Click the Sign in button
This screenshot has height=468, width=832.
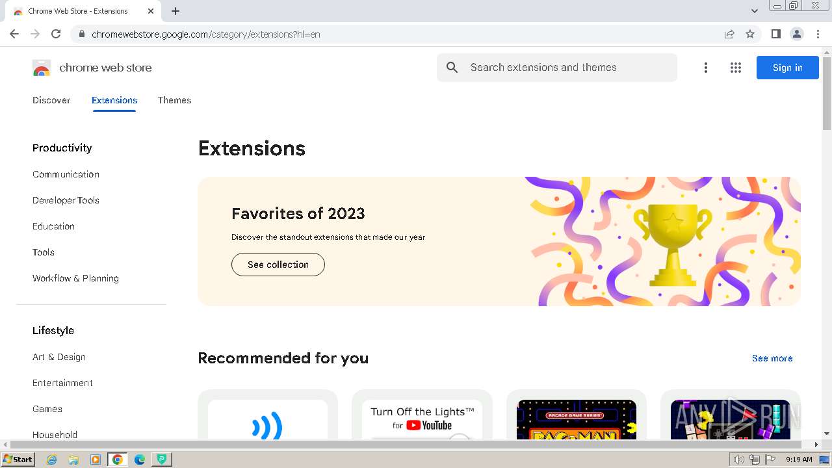[787, 68]
